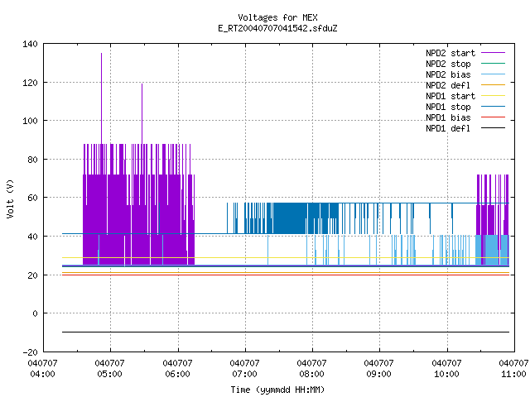Click the 'NPD1 start' legend label
This screenshot has width=530, height=397.
pos(450,96)
